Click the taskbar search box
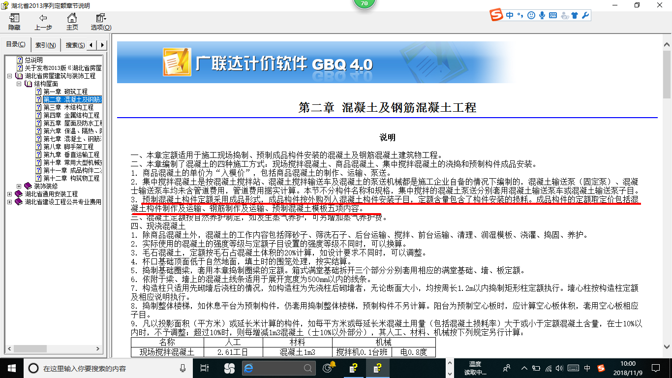Viewport: 672px width, 378px height. point(108,368)
